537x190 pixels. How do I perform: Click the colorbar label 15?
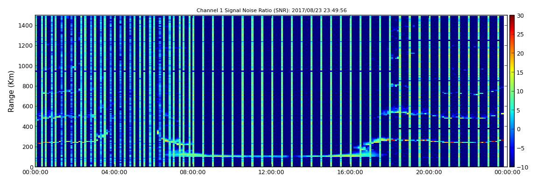[520, 72]
